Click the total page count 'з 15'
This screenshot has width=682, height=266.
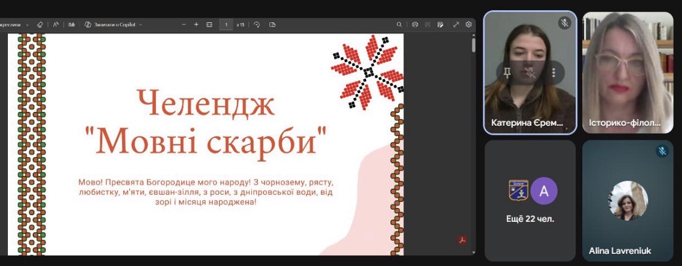[240, 25]
